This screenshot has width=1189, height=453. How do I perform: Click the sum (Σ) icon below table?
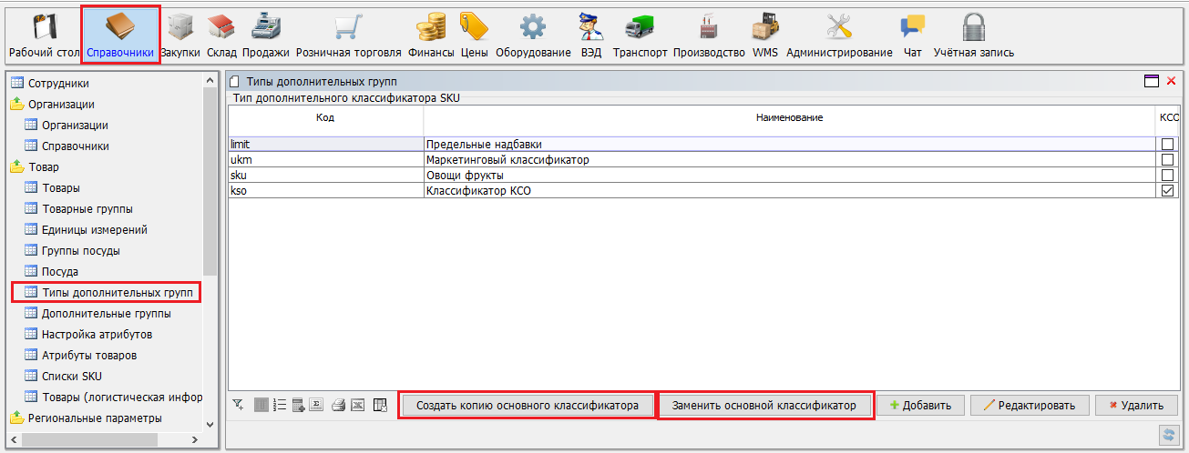tap(317, 406)
